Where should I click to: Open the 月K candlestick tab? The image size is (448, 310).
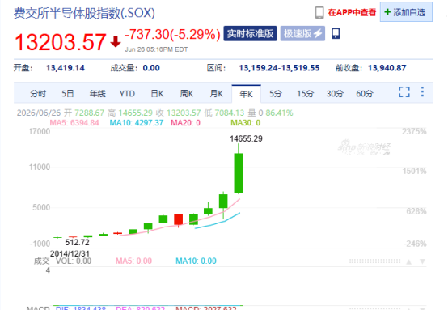[x=216, y=94]
